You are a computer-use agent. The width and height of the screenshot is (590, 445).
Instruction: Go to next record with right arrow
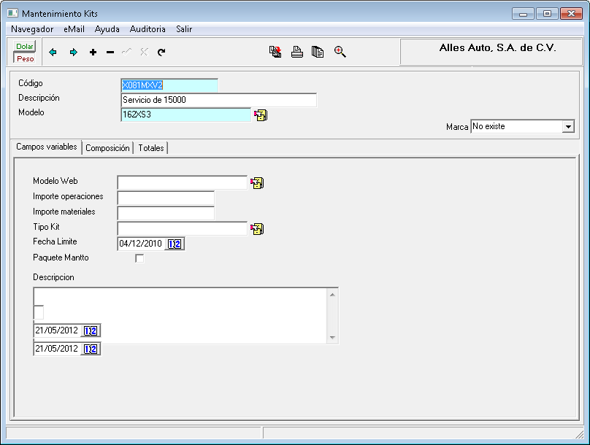pos(73,53)
